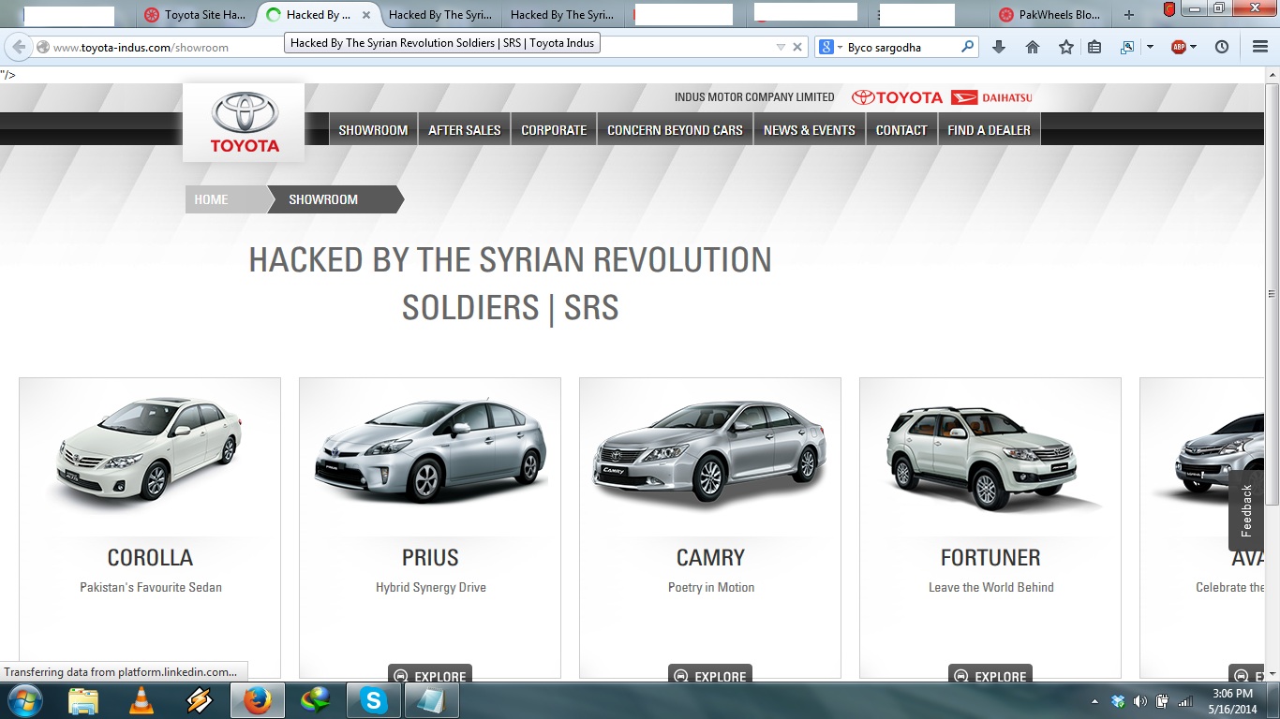Image resolution: width=1280 pixels, height=719 pixels.
Task: Click the search magnifier in the search box
Action: (x=967, y=47)
